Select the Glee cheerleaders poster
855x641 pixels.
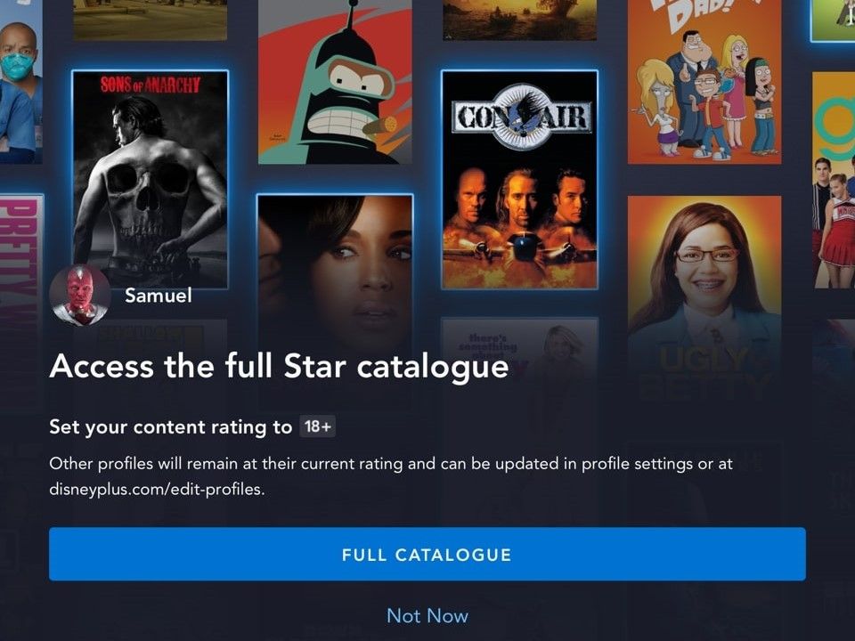(834, 180)
